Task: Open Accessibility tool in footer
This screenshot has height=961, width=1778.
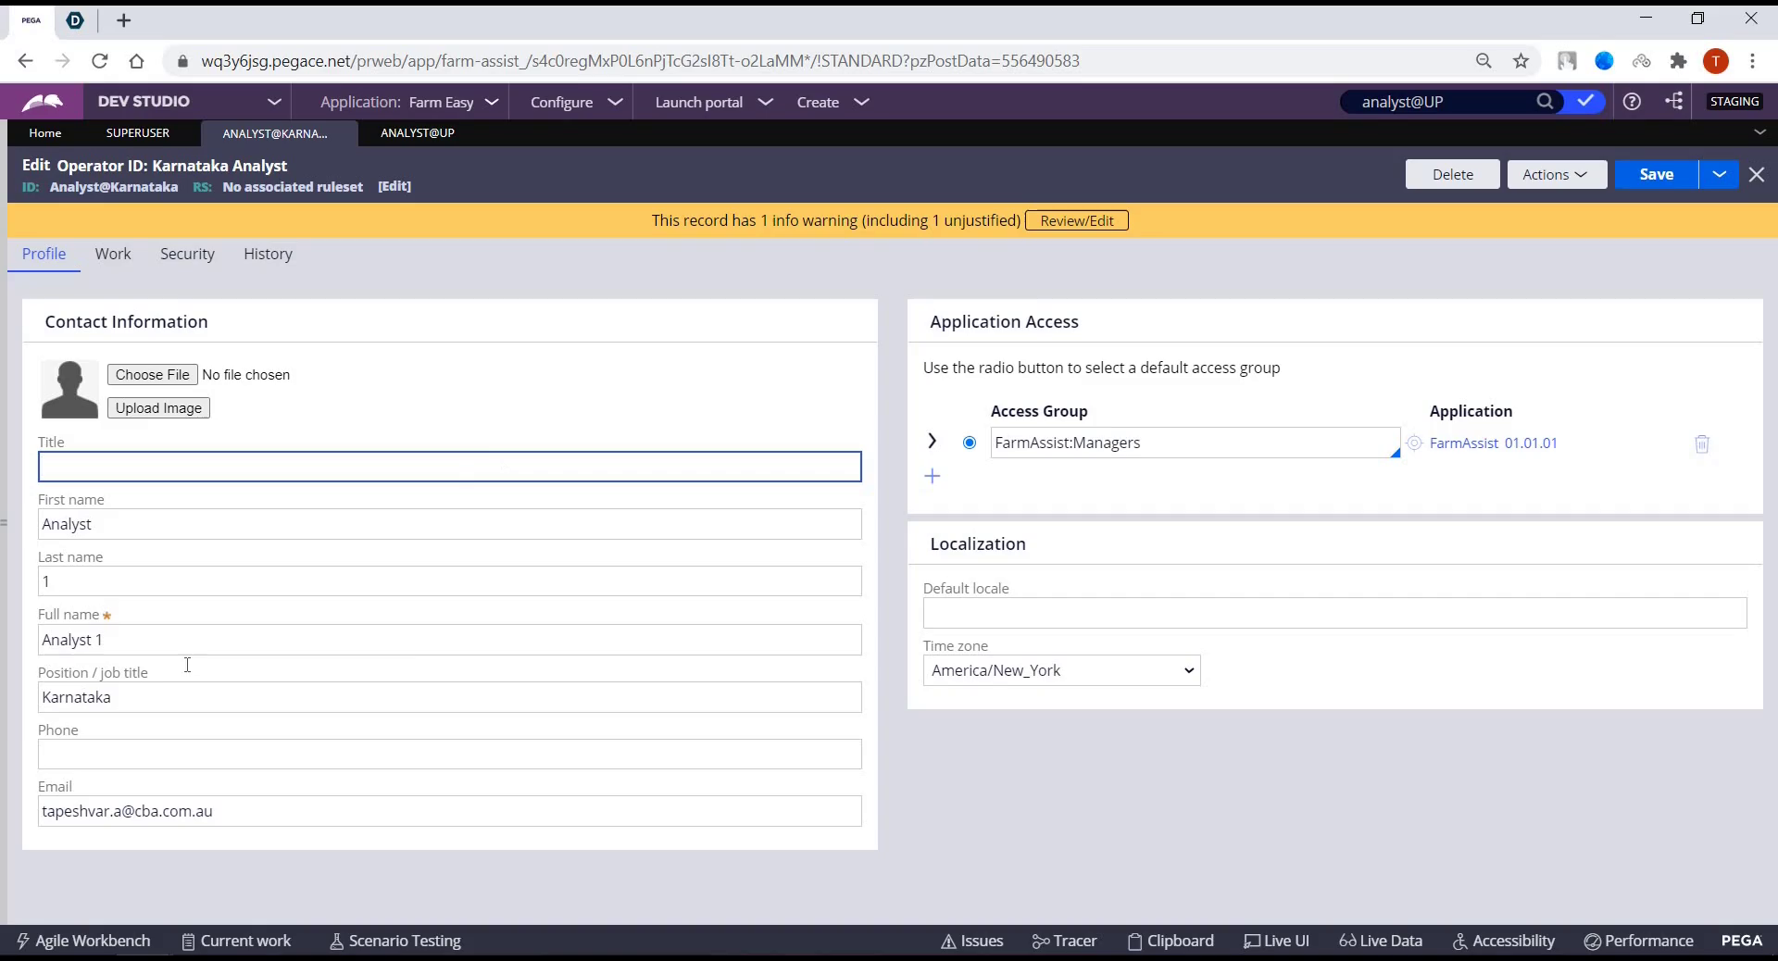Action: pyautogui.click(x=1504, y=941)
